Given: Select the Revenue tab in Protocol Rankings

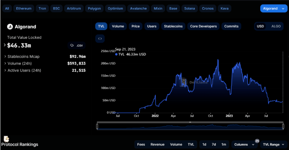Looking at the screenshot, I should click(157, 144).
